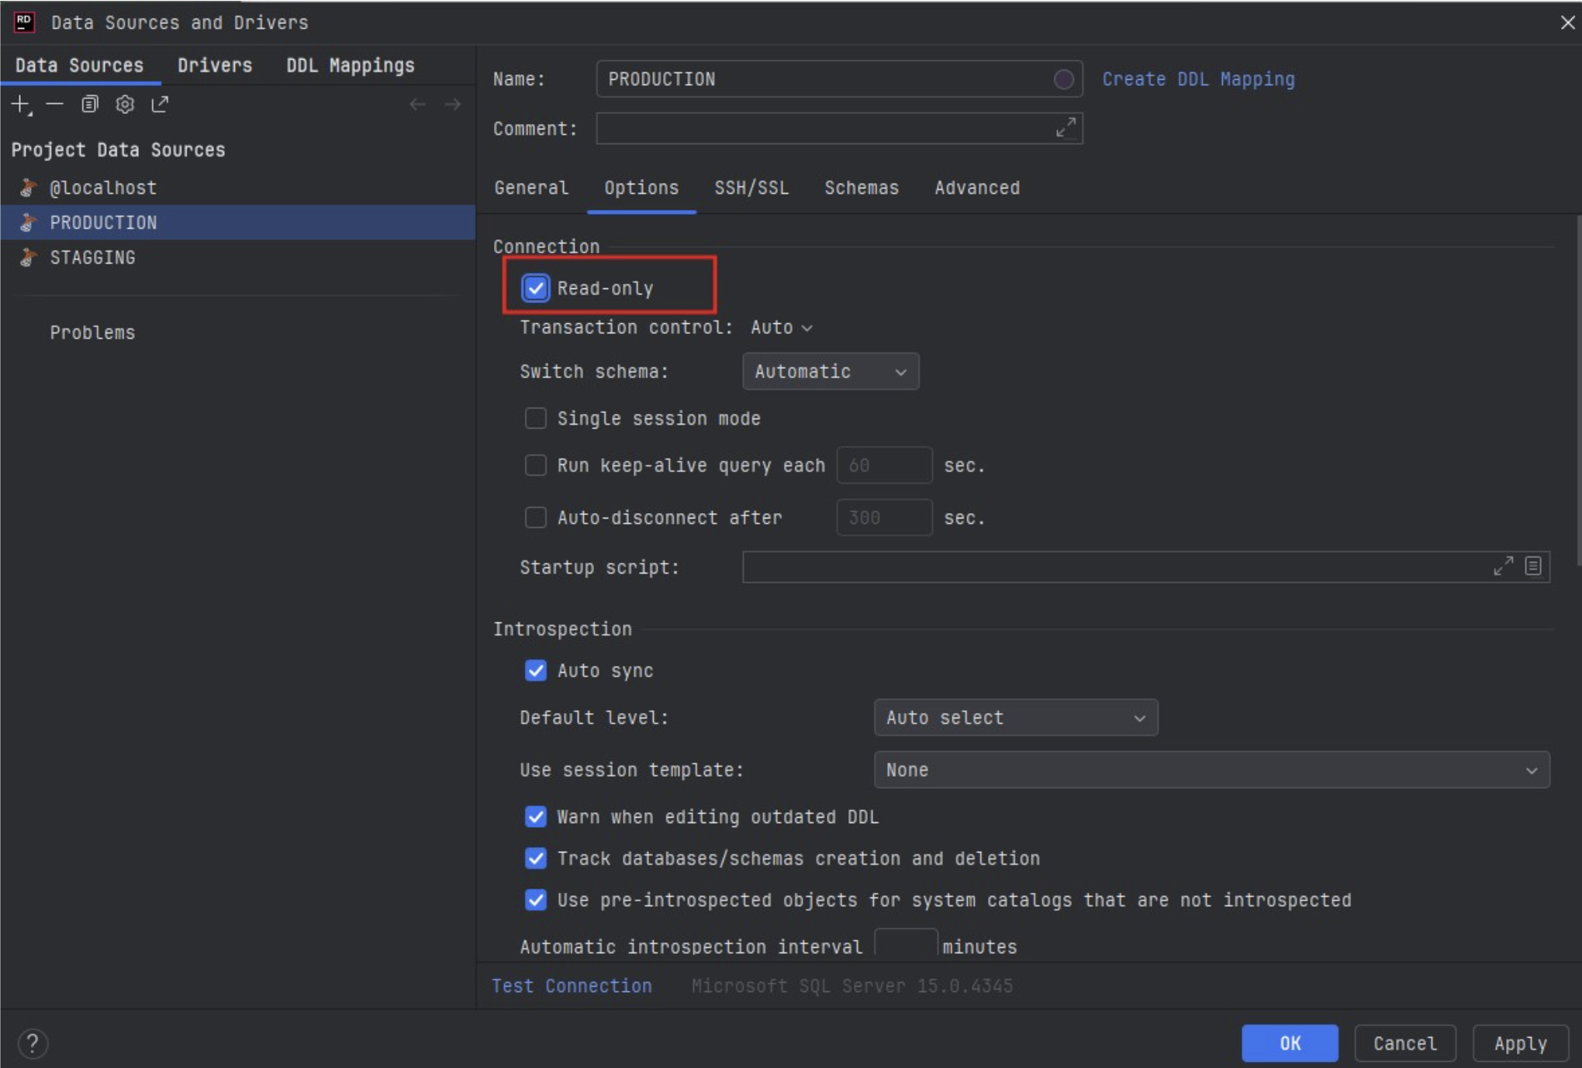This screenshot has width=1582, height=1068.
Task: Open the General tab
Action: point(531,188)
